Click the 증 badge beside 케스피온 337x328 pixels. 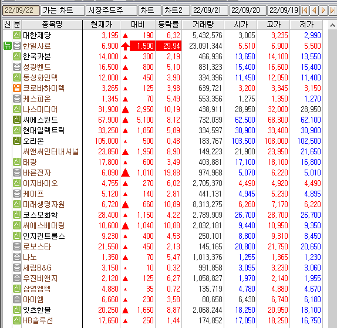17,99
